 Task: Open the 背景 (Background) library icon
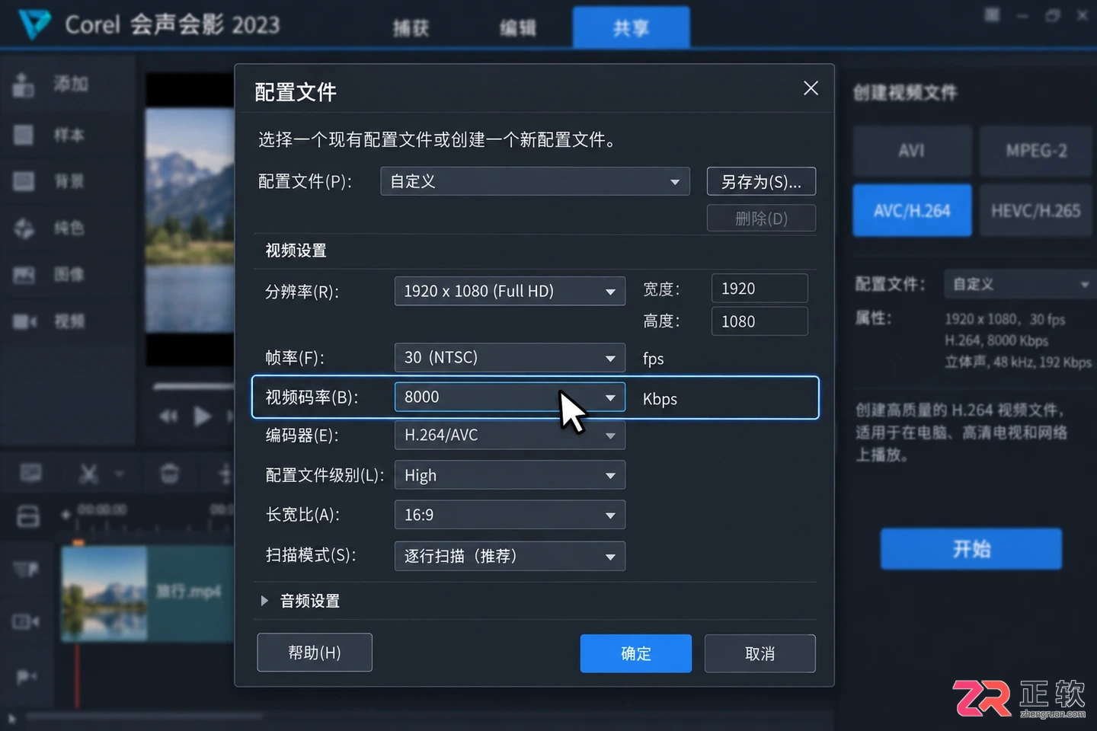(x=24, y=181)
